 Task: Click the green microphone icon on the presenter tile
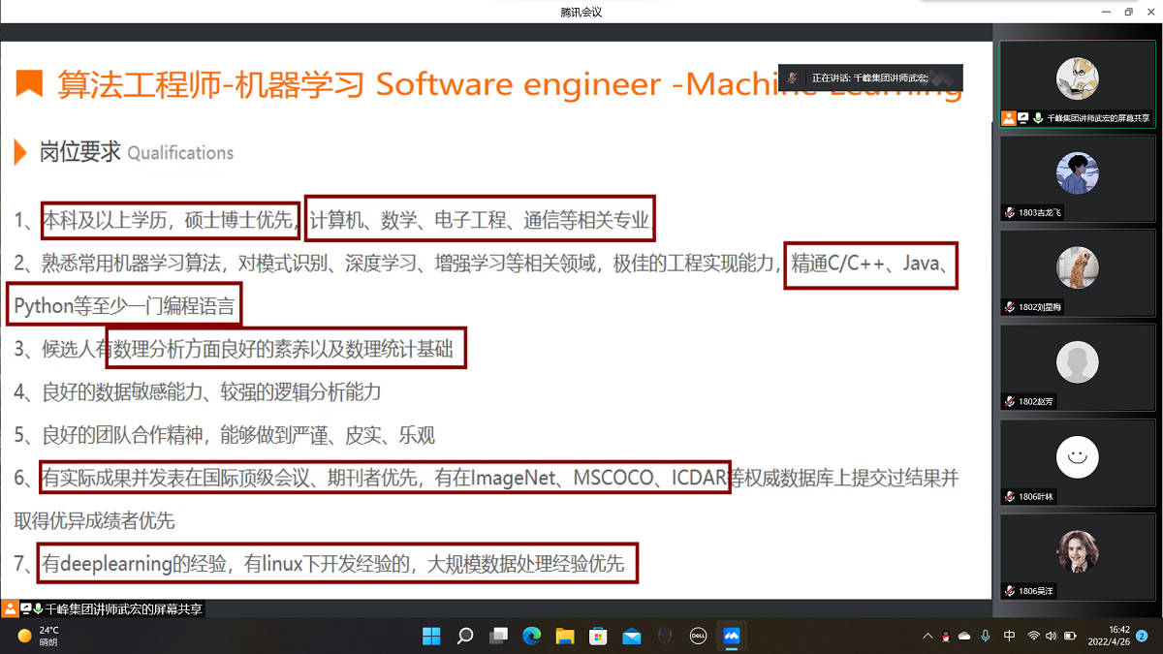(x=1038, y=118)
